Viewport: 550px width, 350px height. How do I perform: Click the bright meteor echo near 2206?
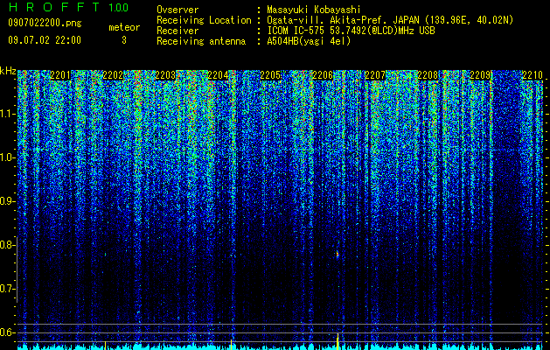click(x=338, y=254)
